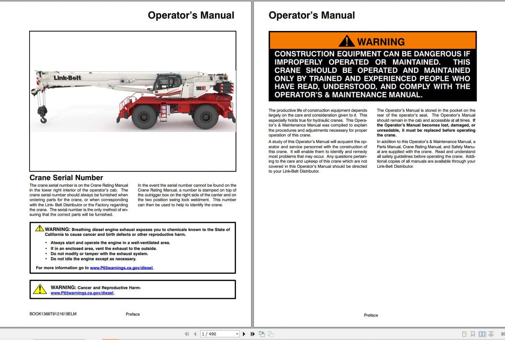Click the zoom percentage indicator
The width and height of the screenshot is (505, 340).
(502, 333)
